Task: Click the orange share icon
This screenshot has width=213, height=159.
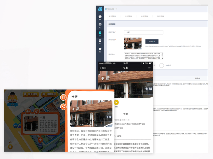Action: point(63,107)
